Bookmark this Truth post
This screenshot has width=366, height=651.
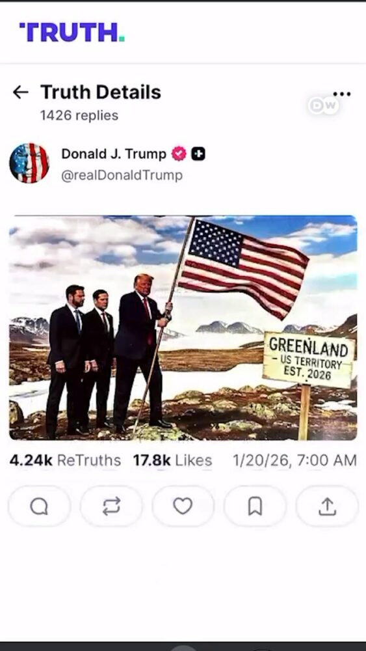point(255,506)
